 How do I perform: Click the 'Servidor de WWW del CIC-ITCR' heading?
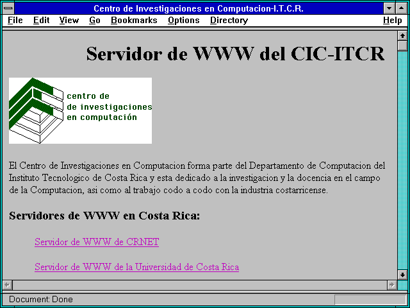point(235,54)
